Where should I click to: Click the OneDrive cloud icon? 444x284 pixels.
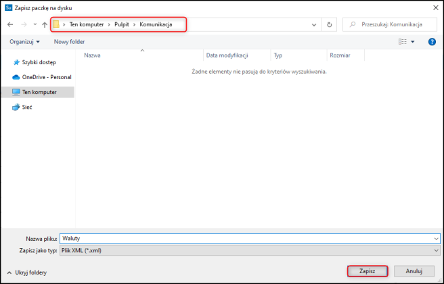click(x=16, y=77)
